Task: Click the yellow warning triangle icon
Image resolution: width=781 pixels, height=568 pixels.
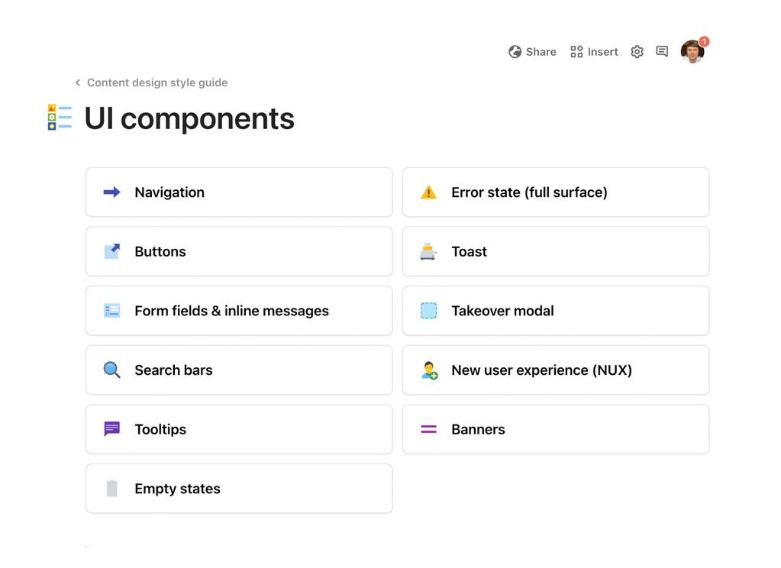Action: (428, 192)
